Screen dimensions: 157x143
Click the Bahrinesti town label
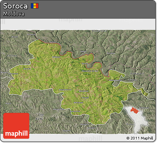(78, 103)
